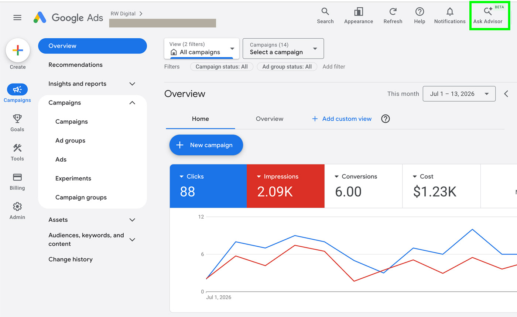Open Select a campaign dropdown
This screenshot has height=317, width=517.
(283, 48)
